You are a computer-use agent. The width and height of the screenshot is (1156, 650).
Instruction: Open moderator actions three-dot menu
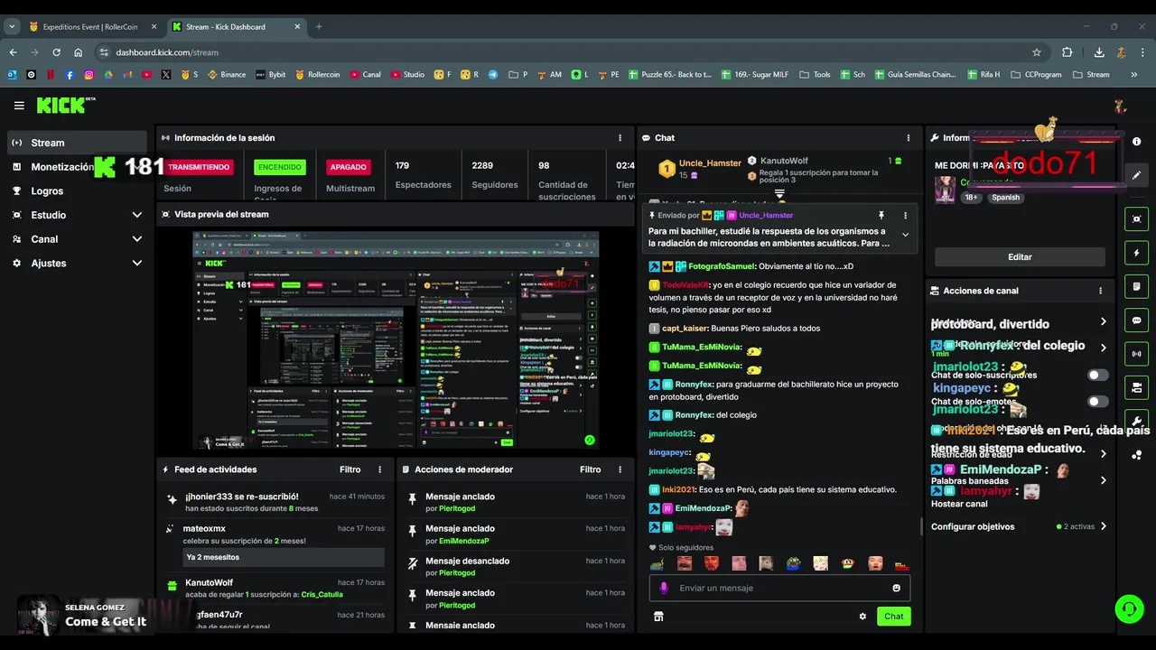pos(620,469)
